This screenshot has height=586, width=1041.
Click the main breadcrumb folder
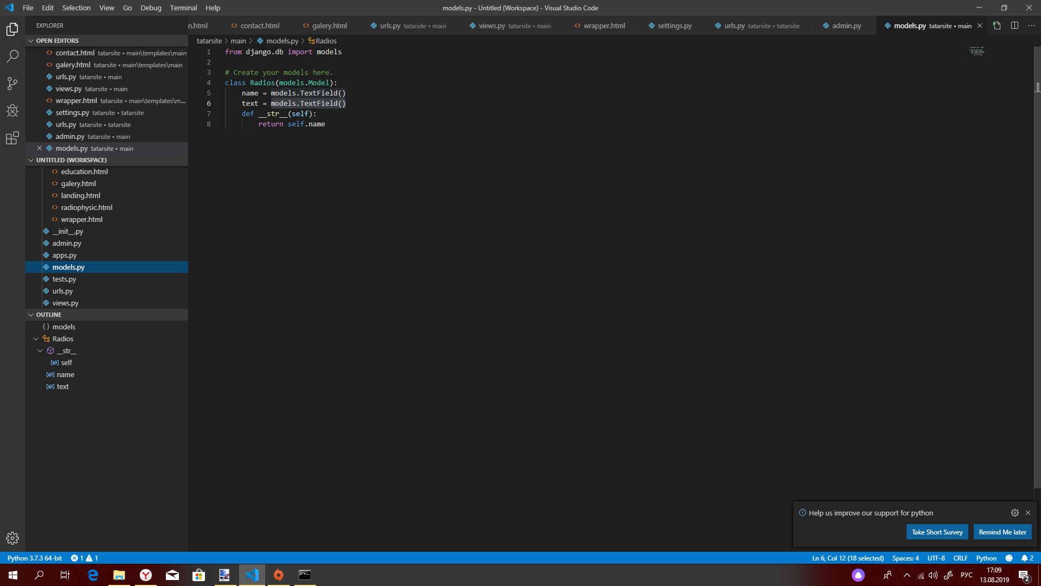[x=238, y=41]
